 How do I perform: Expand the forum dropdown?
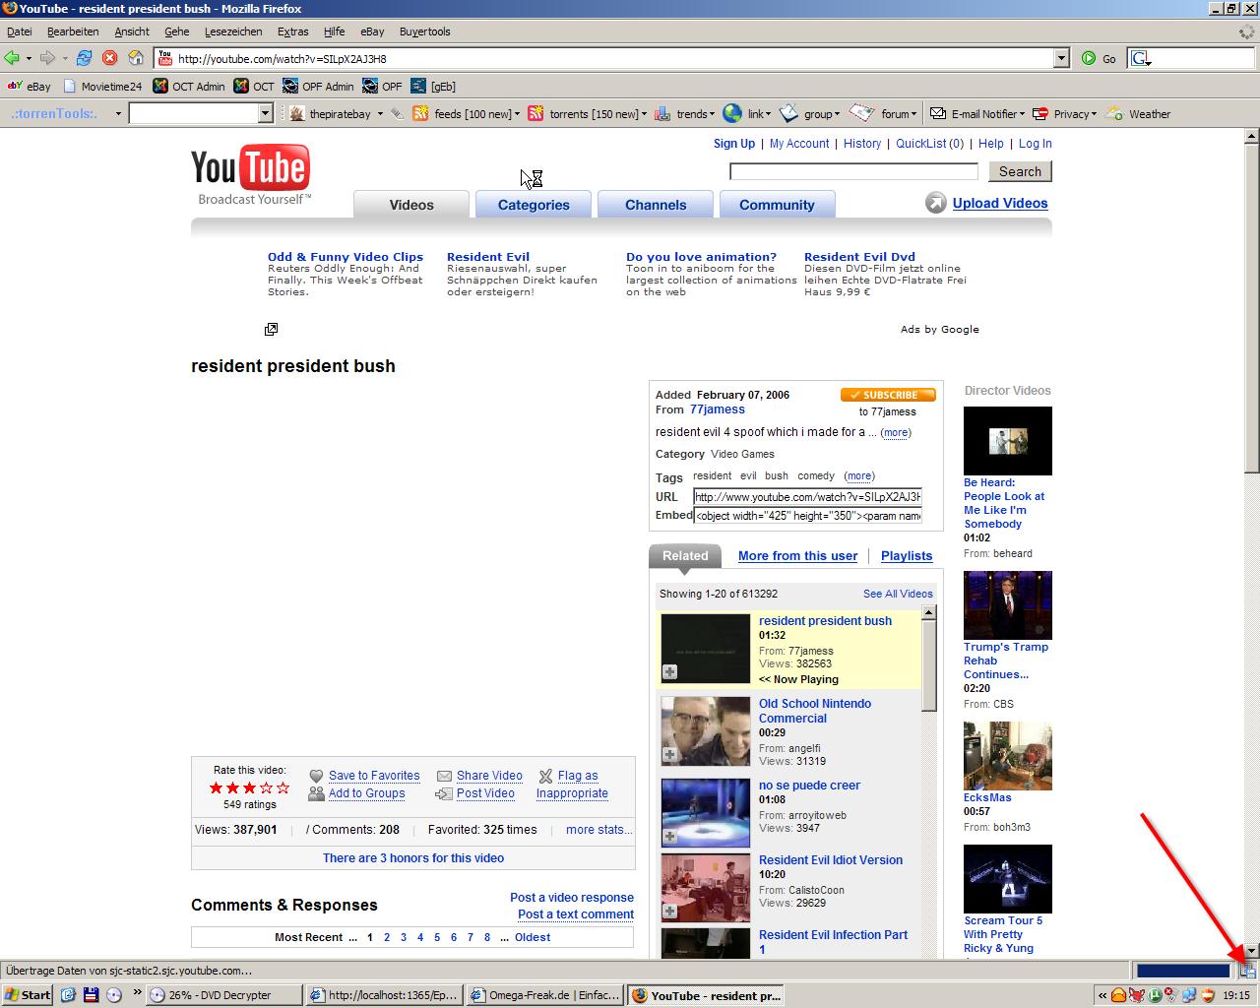(913, 114)
